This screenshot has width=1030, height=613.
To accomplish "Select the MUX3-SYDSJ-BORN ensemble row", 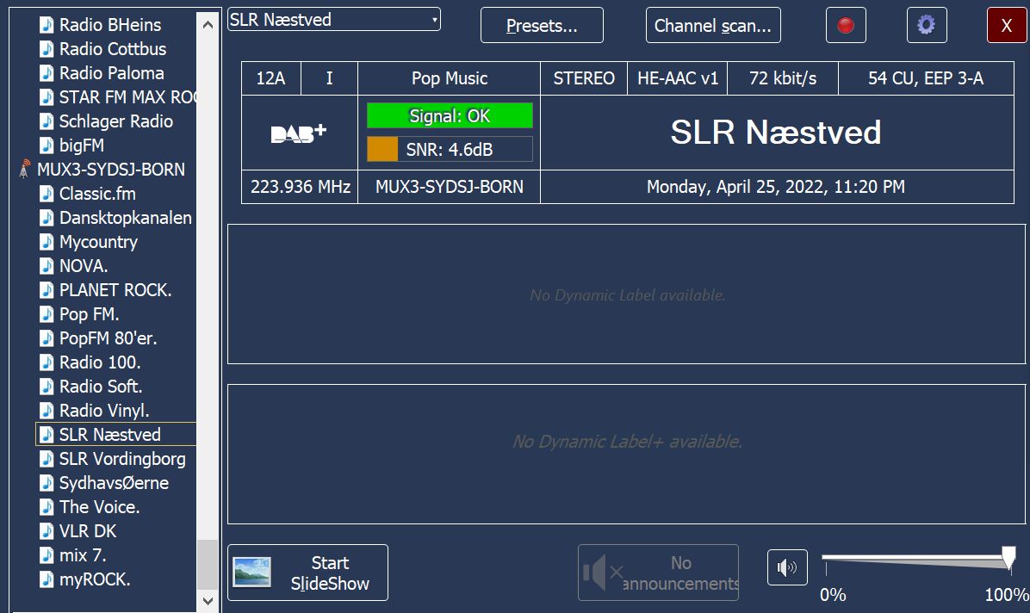I will pos(111,170).
